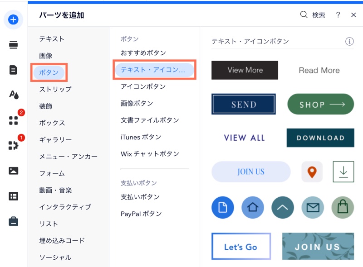The height and width of the screenshot is (267, 363).
Task: Choose the メニュー・アンカー category
Action: [x=69, y=157]
